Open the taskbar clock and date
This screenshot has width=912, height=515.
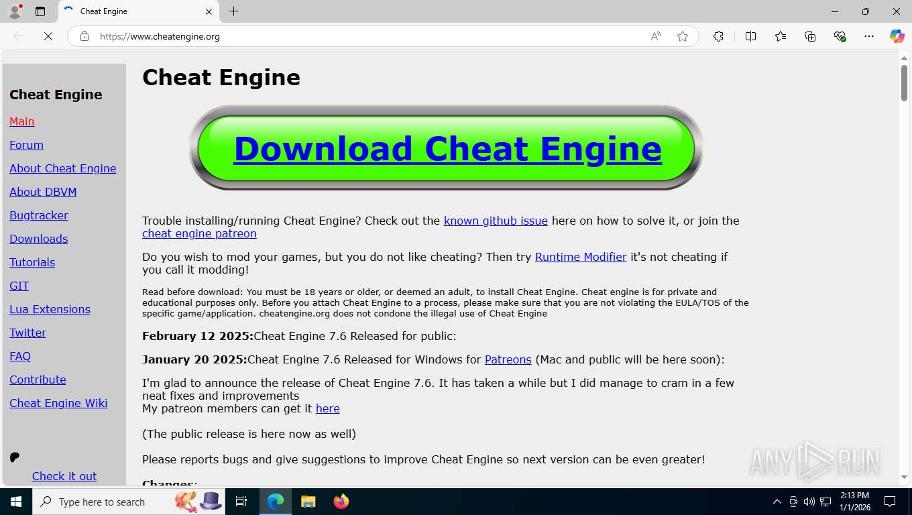click(854, 502)
